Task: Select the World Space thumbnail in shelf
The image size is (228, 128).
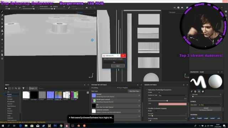Action: [x=74, y=95]
